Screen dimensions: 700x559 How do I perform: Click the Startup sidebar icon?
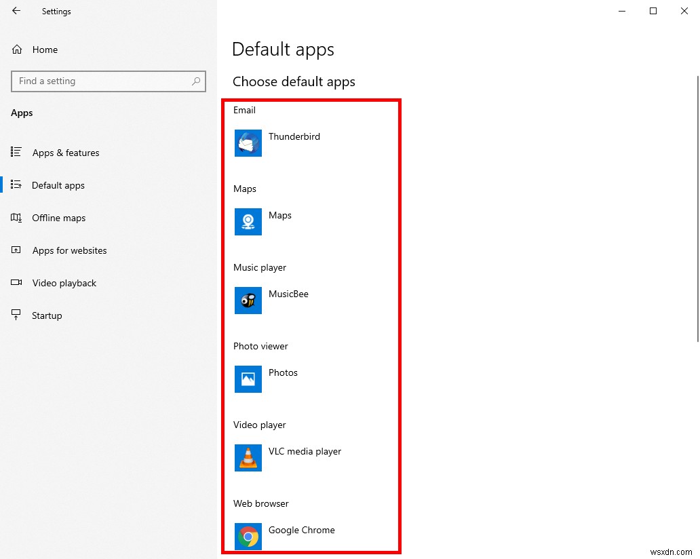point(16,315)
